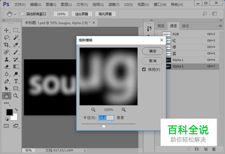Select the Type tool

[16, 81]
